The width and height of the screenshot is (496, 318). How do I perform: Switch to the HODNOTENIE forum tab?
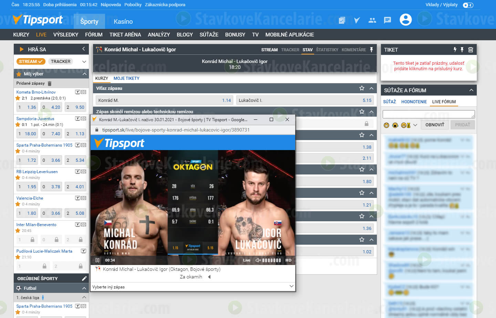click(x=414, y=102)
